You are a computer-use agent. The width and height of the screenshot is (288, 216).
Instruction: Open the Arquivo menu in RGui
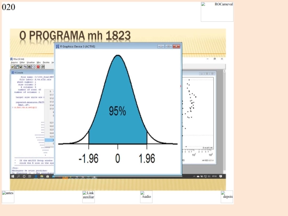pyautogui.click(x=14, y=62)
